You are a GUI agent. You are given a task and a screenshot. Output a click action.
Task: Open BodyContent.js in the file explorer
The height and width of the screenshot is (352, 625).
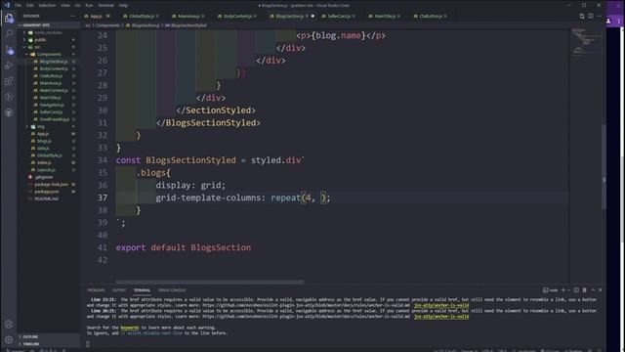coord(53,68)
